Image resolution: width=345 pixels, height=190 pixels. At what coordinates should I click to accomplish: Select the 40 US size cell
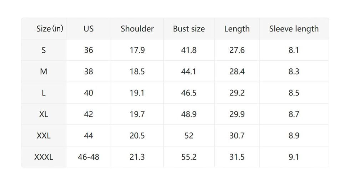coord(88,93)
